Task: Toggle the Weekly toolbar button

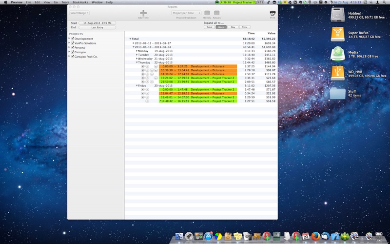Action: [207, 13]
